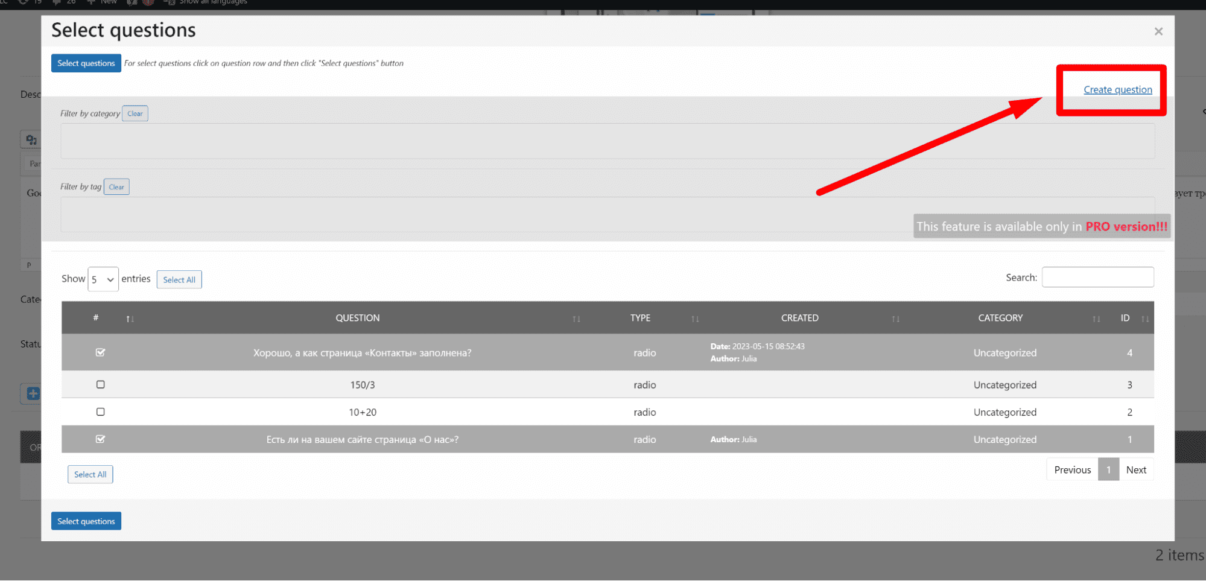
Task: Sort by CATEGORY column arrows icon
Action: (1096, 319)
